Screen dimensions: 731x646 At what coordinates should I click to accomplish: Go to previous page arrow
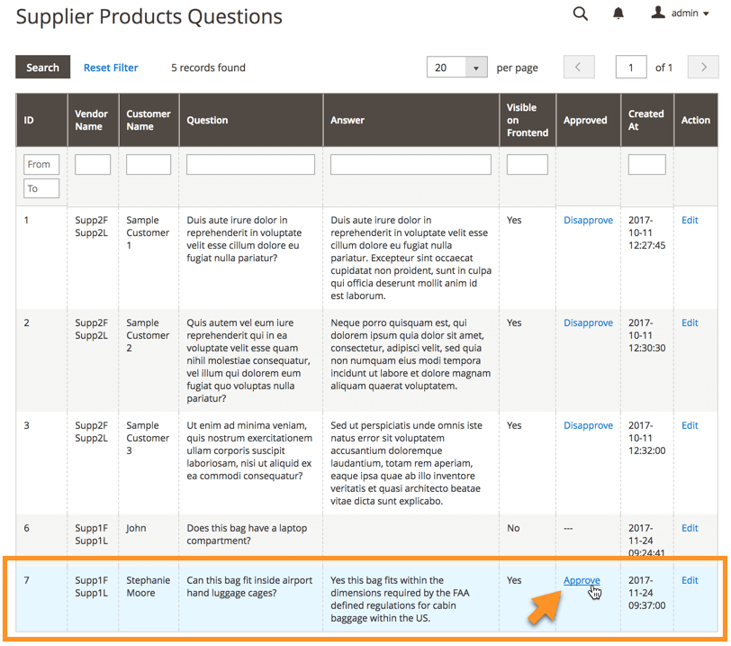click(x=579, y=68)
